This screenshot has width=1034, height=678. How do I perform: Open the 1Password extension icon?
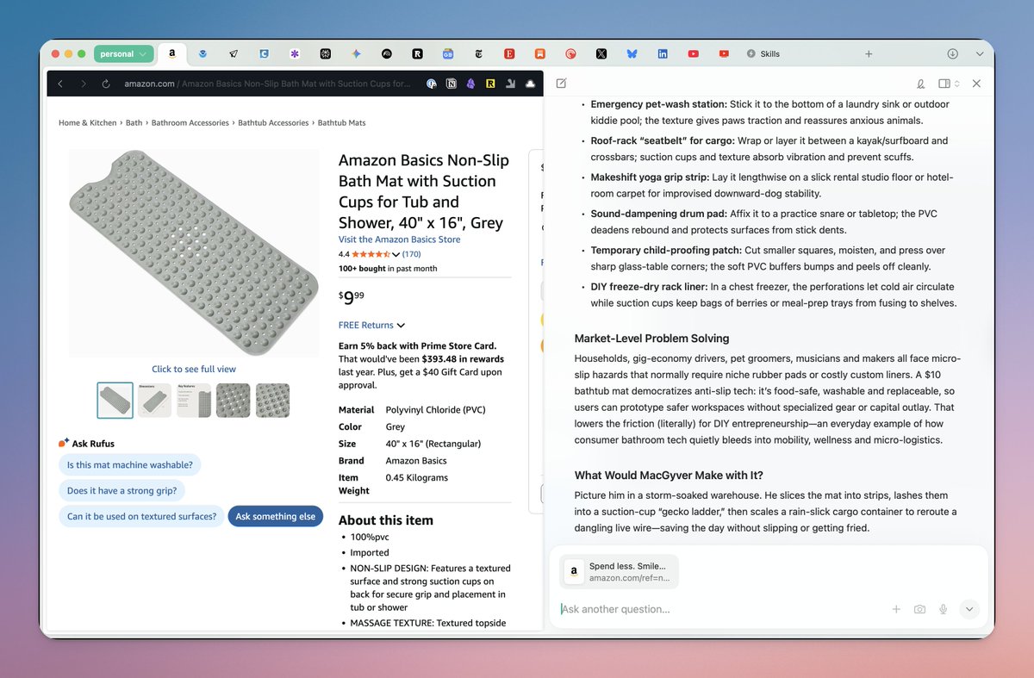432,84
